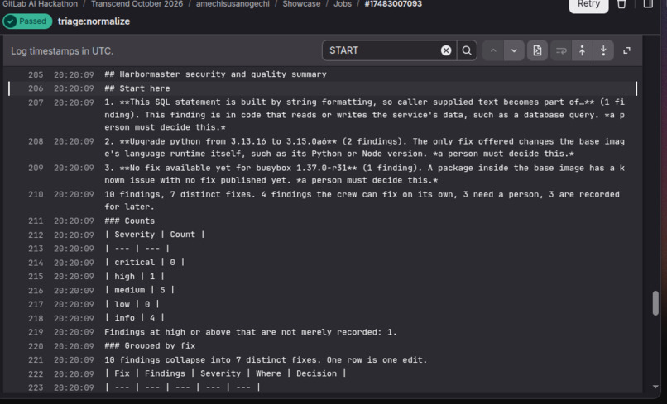667x404 pixels.
Task: Click '| Severity | Count |' table header line
Action: point(155,235)
